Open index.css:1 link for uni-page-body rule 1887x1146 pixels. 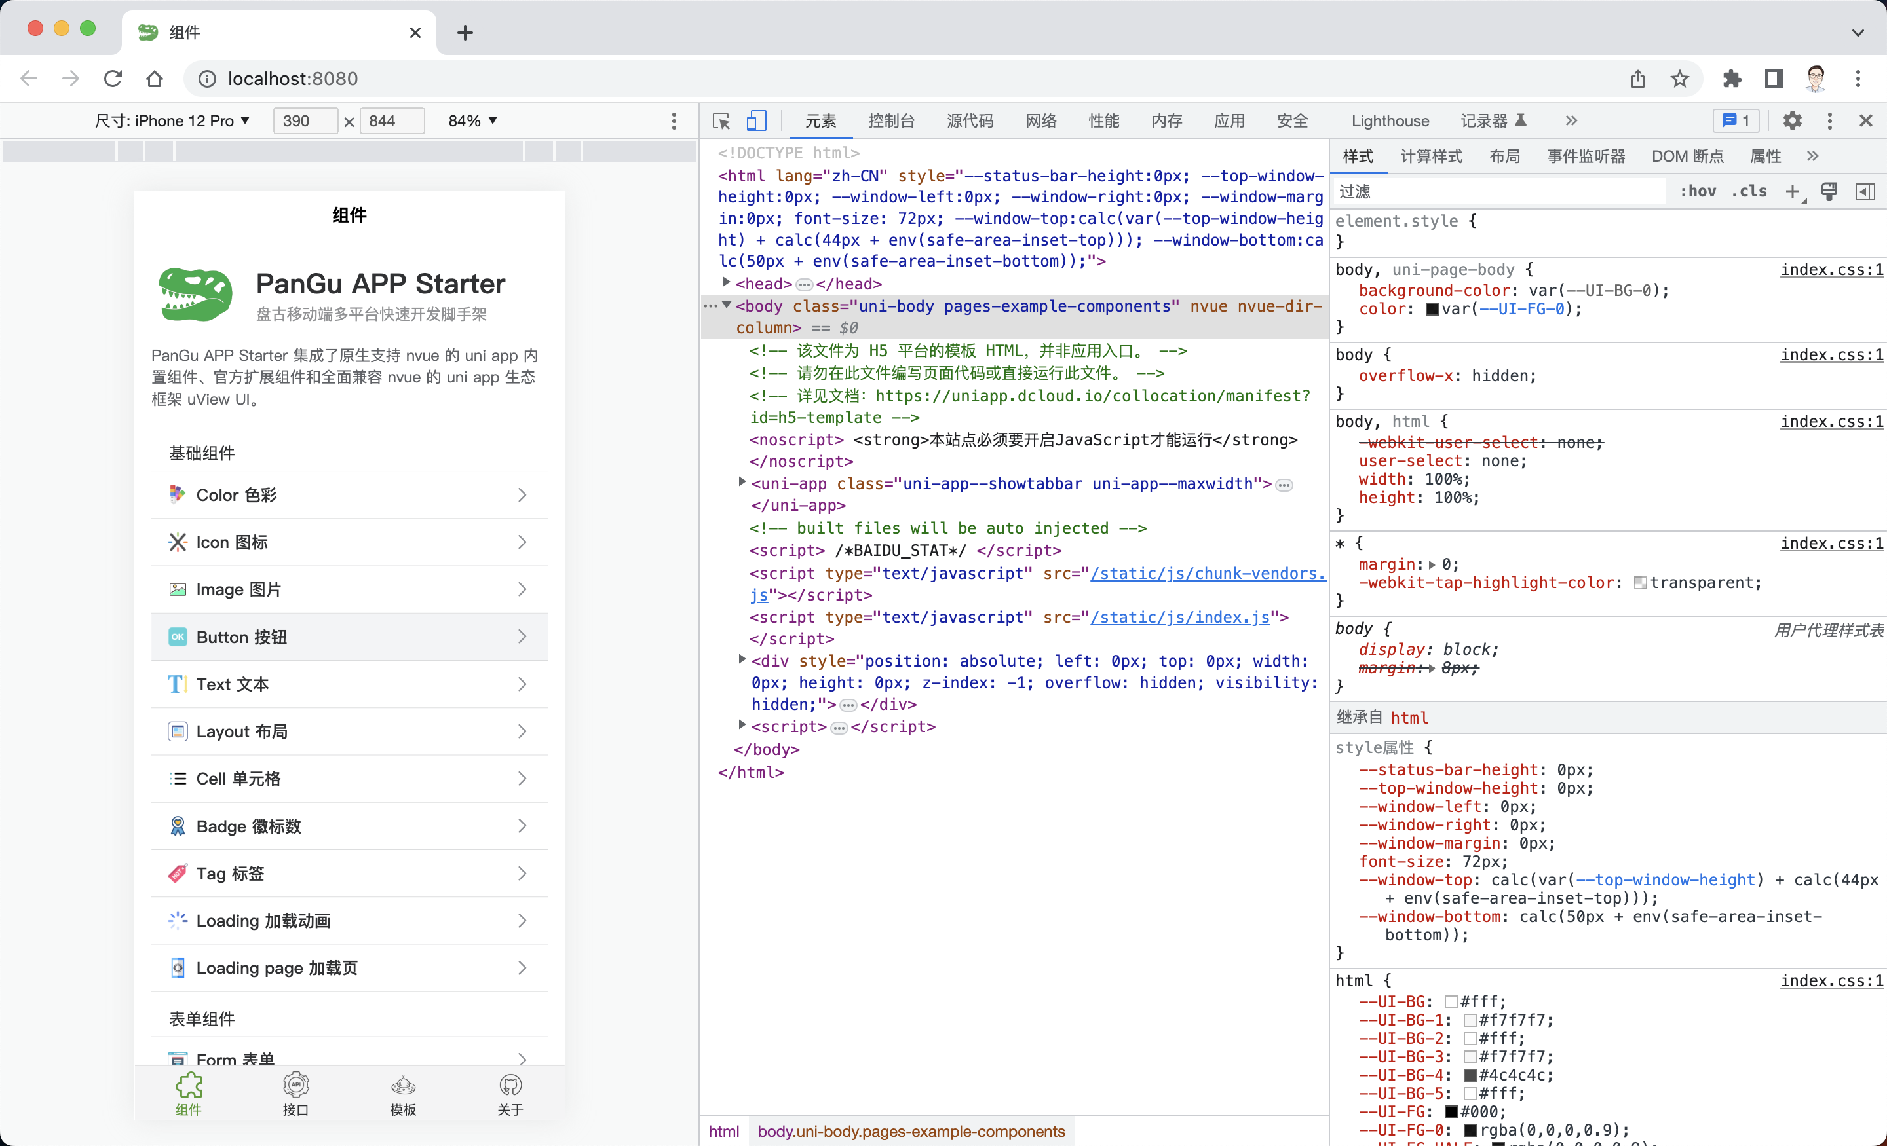click(x=1831, y=269)
